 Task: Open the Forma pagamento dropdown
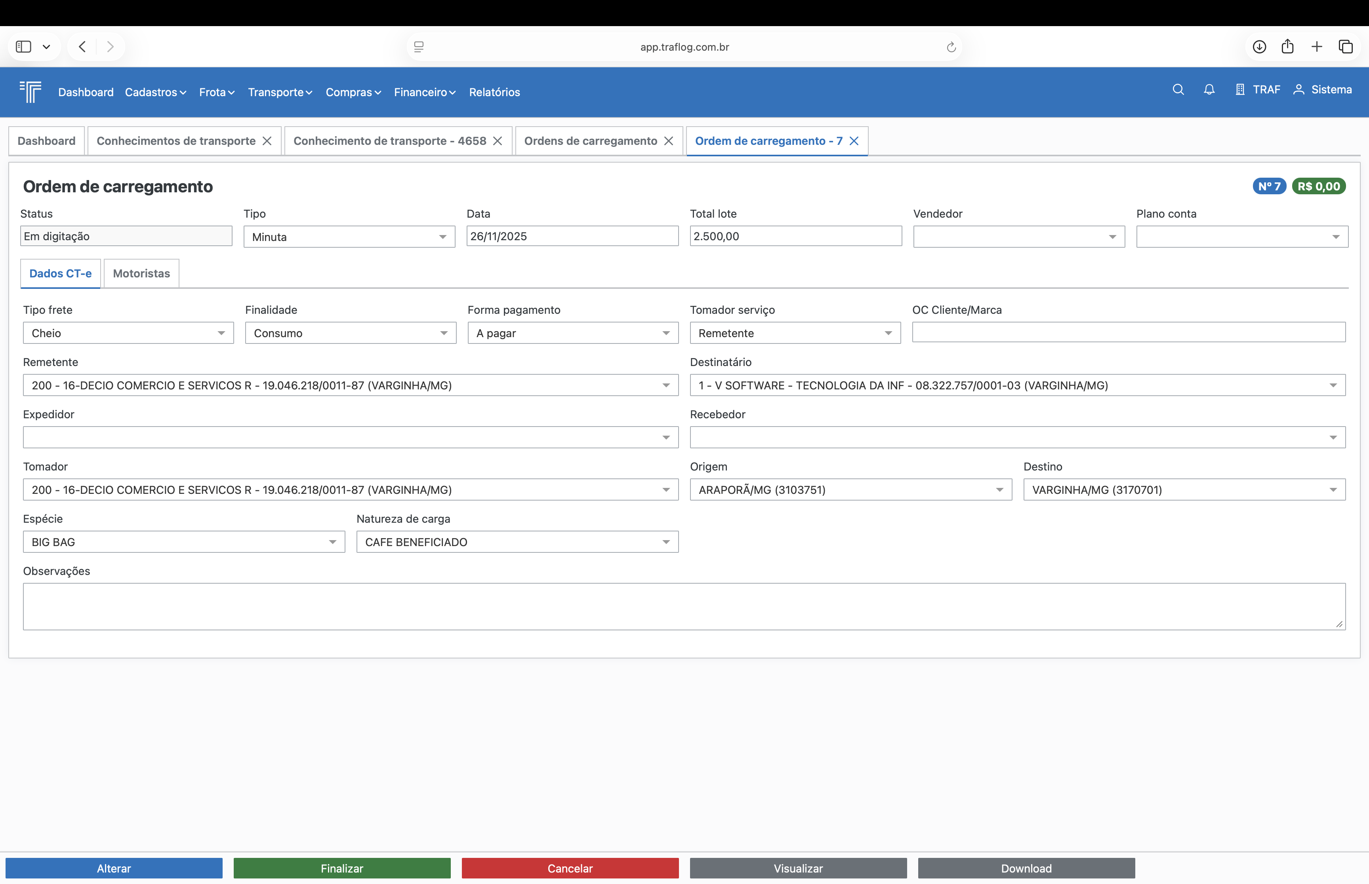point(572,333)
